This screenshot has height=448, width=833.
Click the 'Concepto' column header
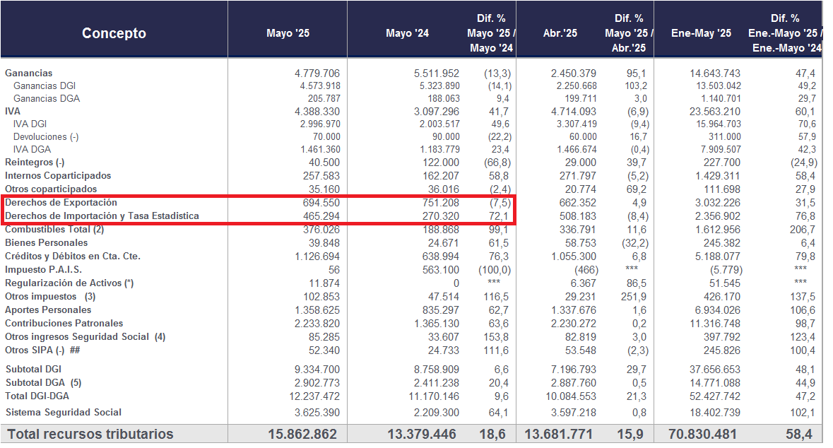click(114, 33)
